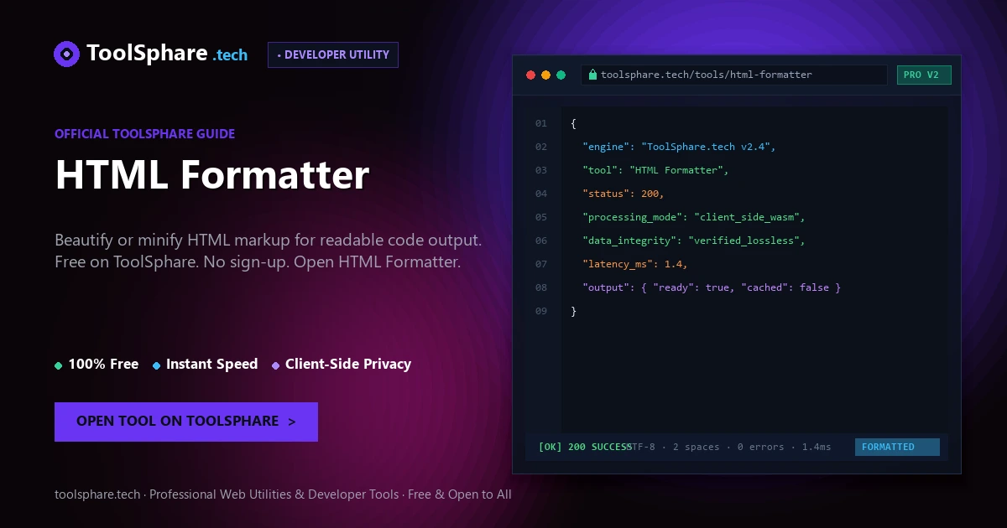Screen dimensions: 1007x528
Task: Click the purple Client-Side Privacy bullet
Action: tap(275, 365)
